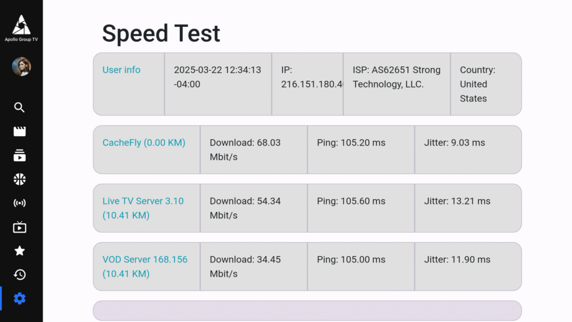Viewport: 572px width, 322px height.
Task: Click the ISP AS62651 Strong Technology cell
Action: tap(397, 84)
